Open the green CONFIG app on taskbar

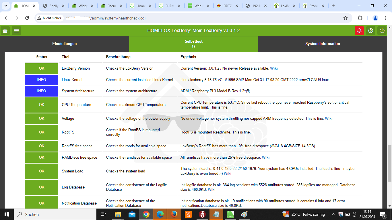(230, 214)
